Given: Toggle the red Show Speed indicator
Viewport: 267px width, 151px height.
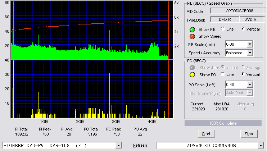Looking at the screenshot, I should tap(192, 36).
